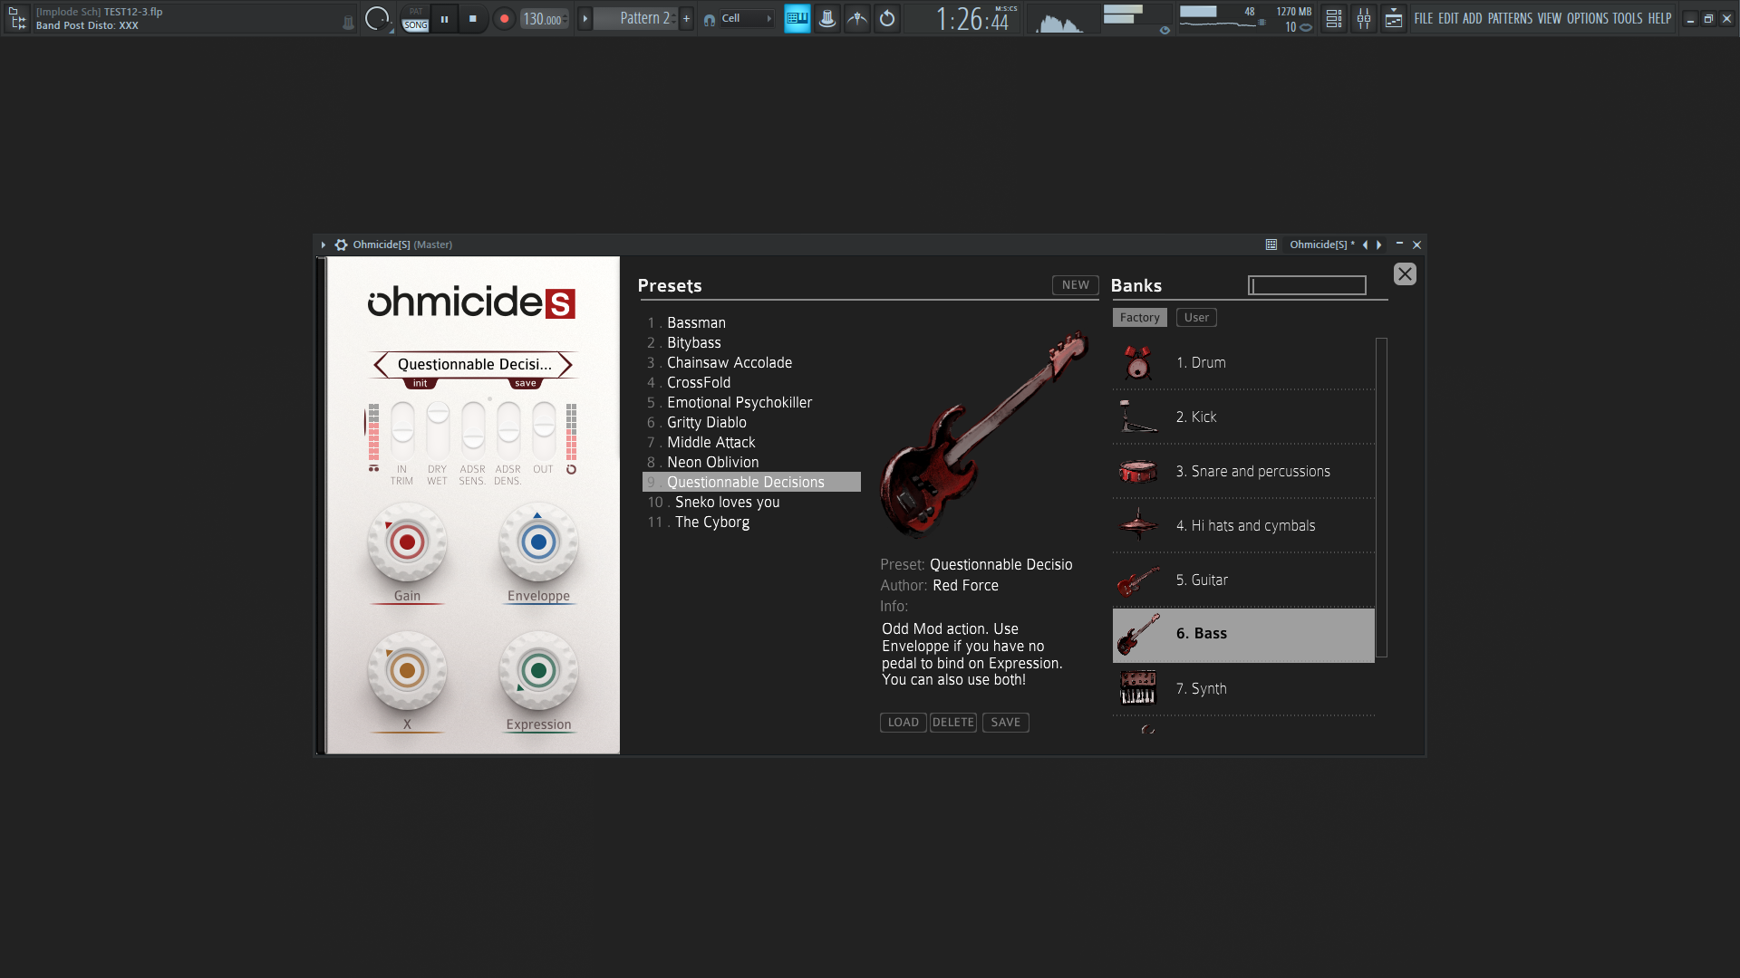Click the Banks search input field
Image resolution: width=1740 pixels, height=978 pixels.
point(1307,285)
